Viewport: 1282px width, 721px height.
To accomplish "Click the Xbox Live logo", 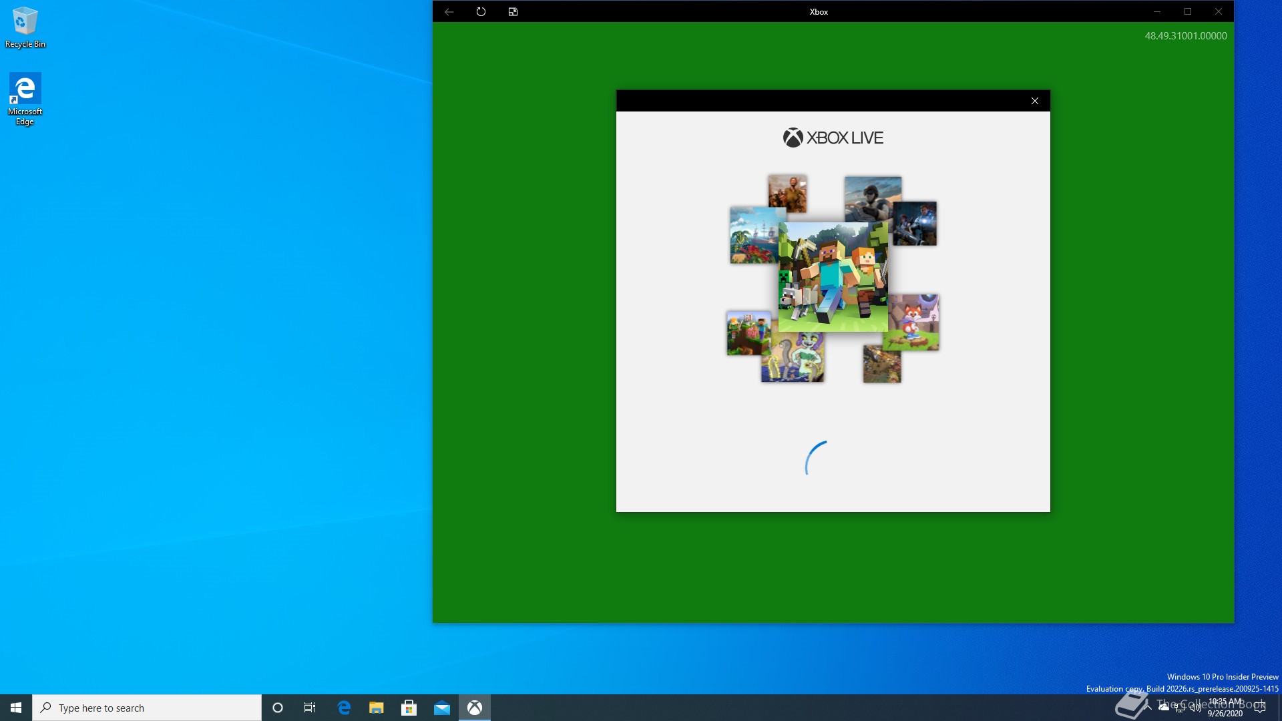I will (833, 138).
